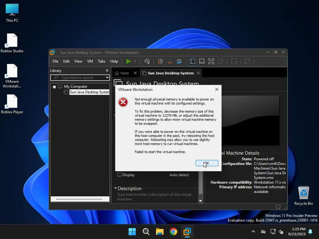Click the status bar message icon

coord(278,207)
